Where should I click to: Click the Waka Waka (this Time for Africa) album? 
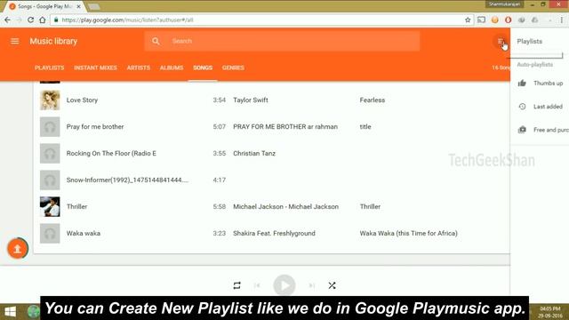pos(409,233)
